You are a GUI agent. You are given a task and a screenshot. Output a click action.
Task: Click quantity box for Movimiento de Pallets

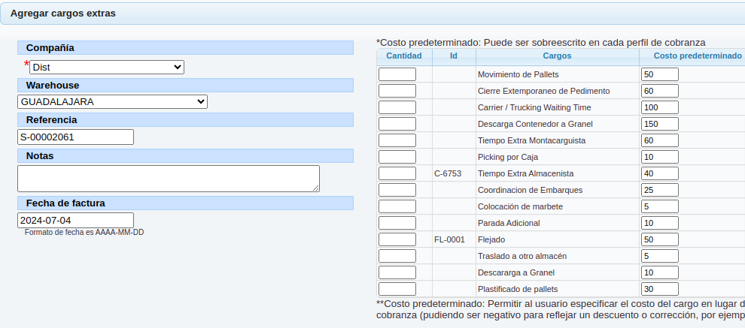[x=397, y=74]
